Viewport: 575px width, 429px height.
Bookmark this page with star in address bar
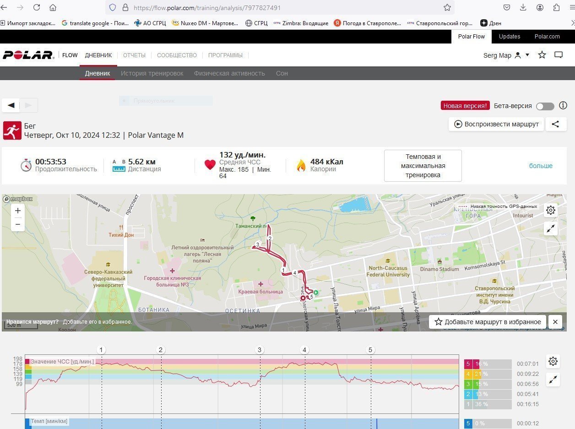point(447,7)
